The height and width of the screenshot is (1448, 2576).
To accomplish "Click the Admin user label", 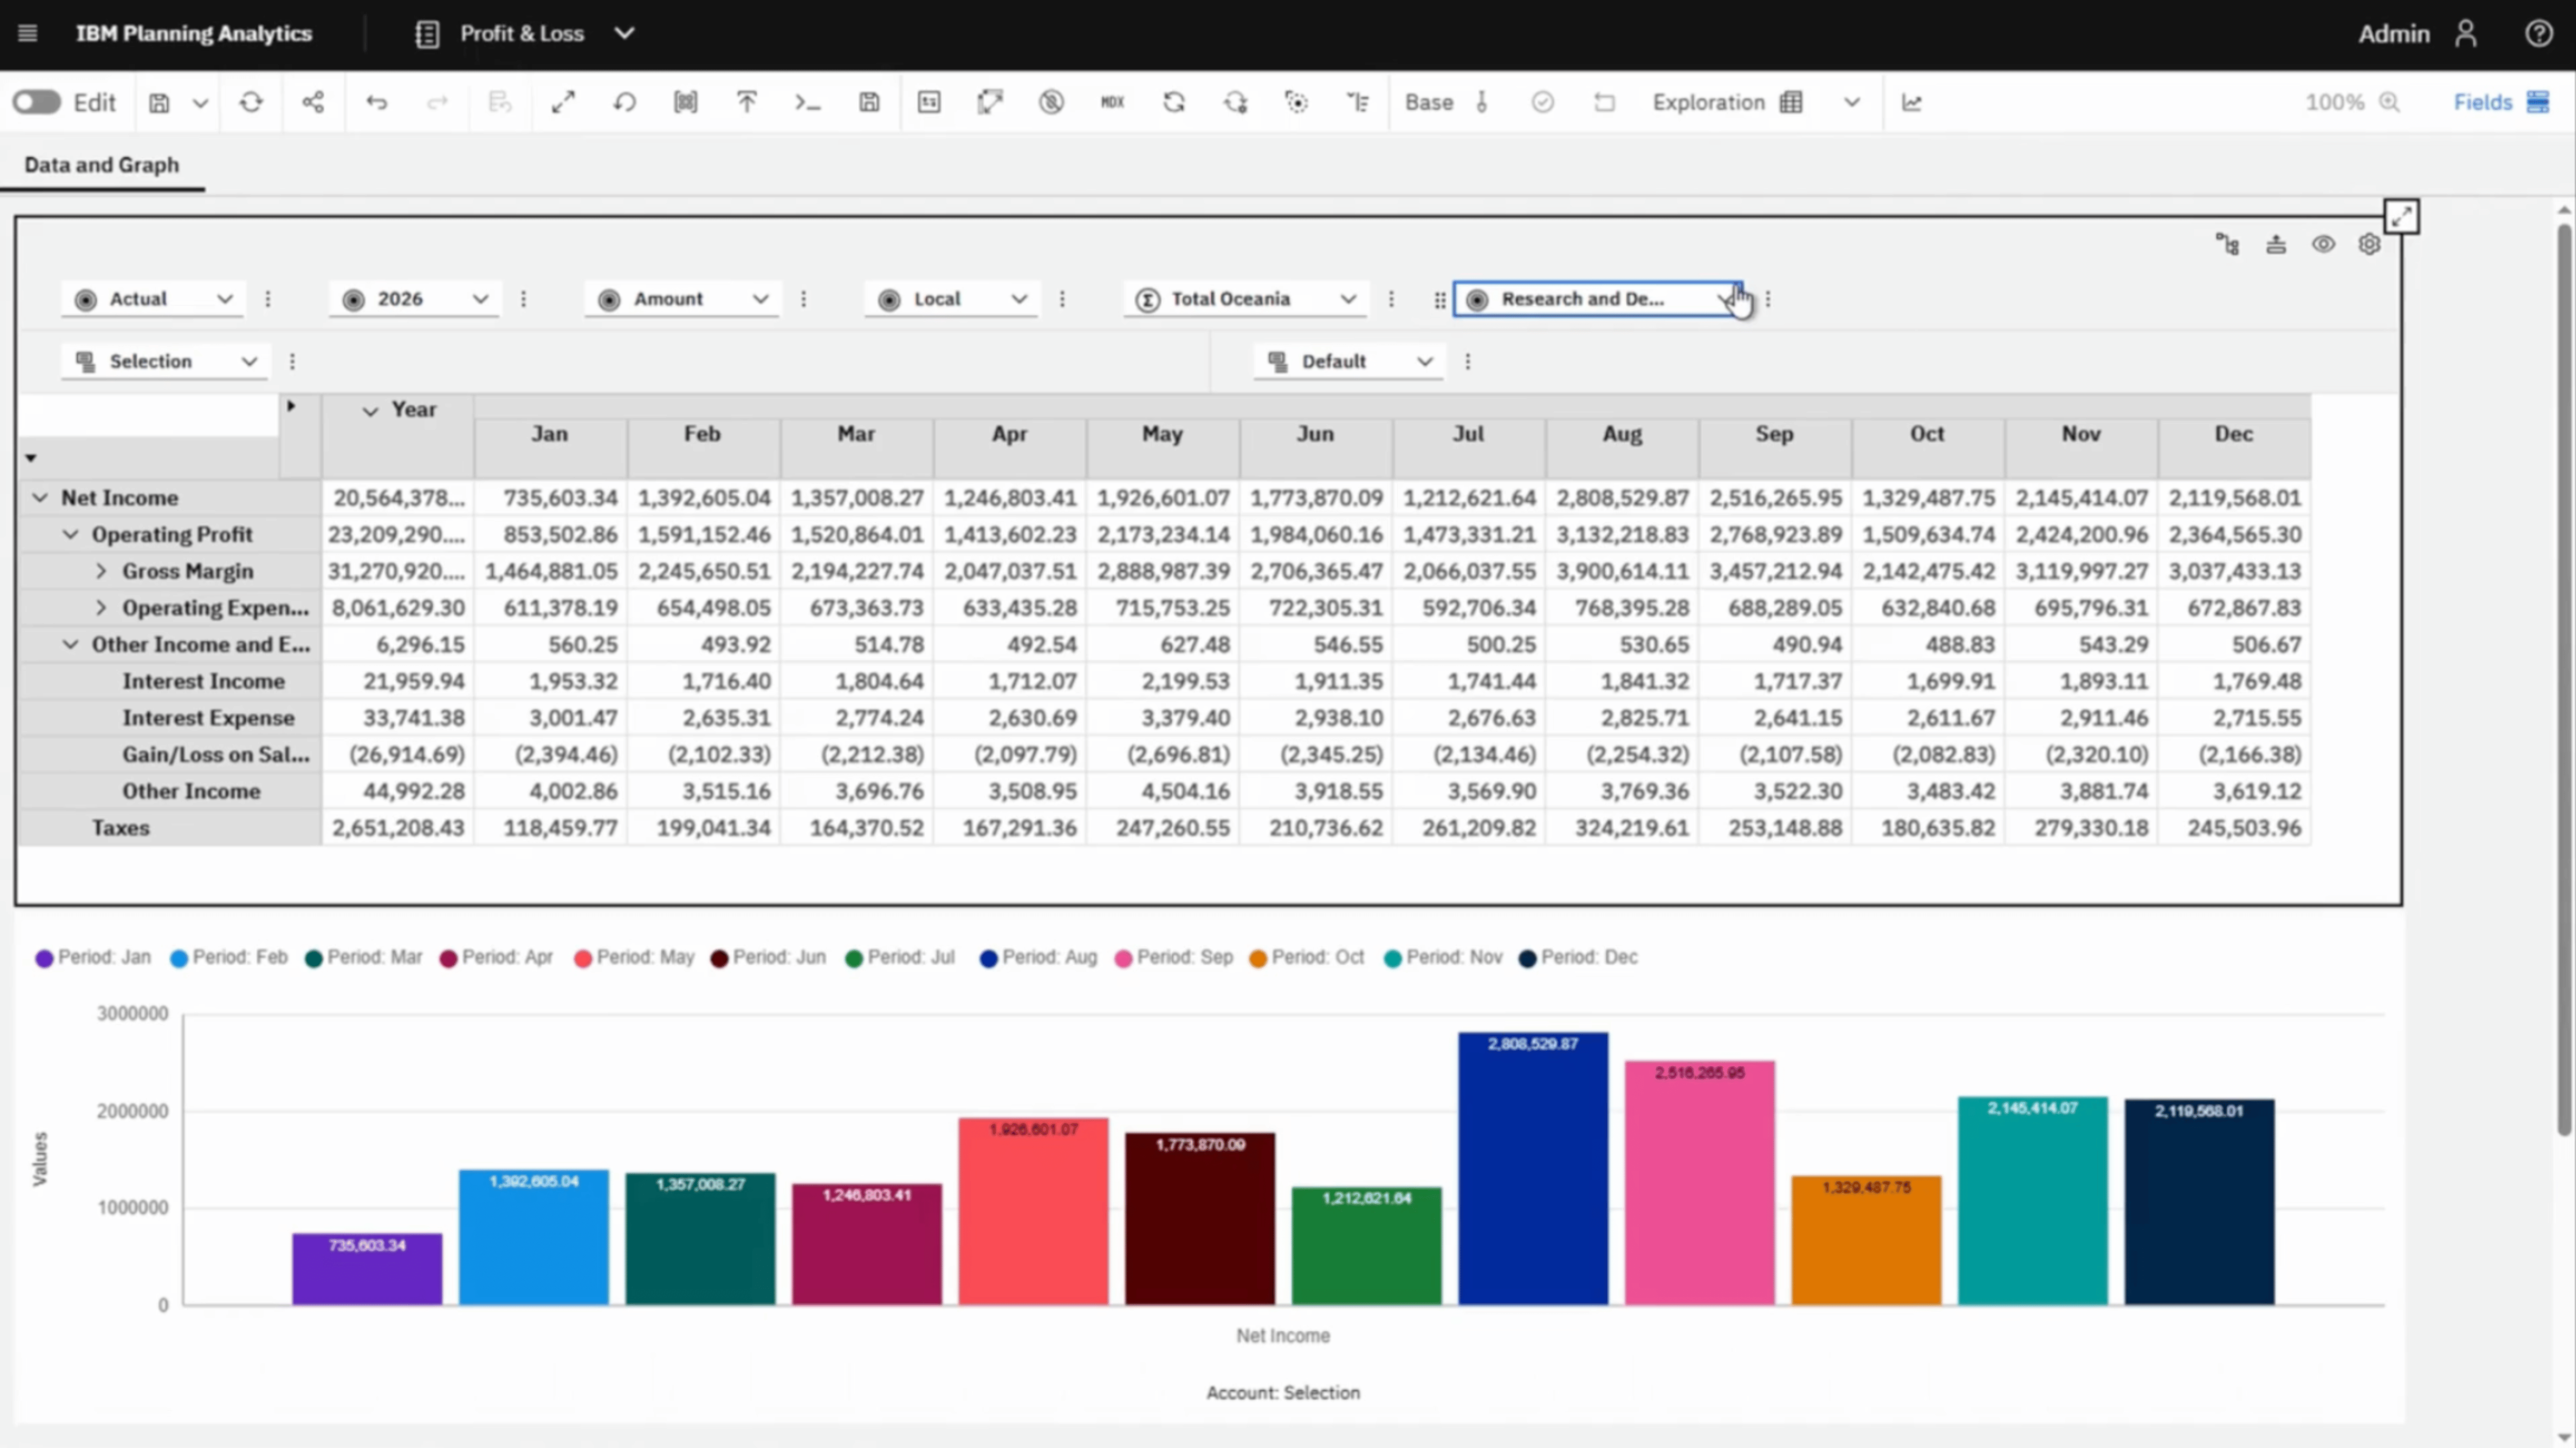I will (2393, 33).
